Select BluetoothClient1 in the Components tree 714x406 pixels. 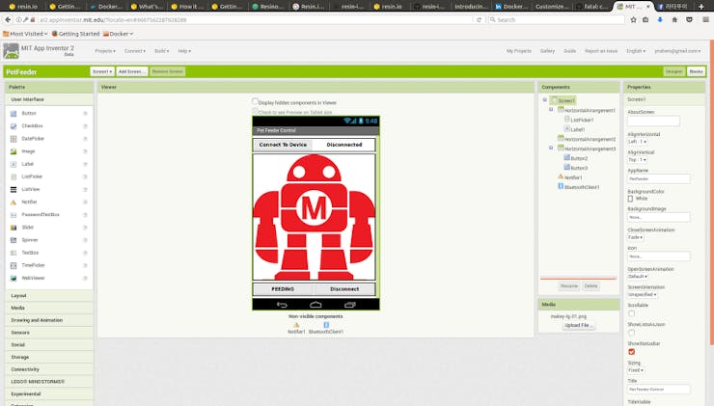582,187
